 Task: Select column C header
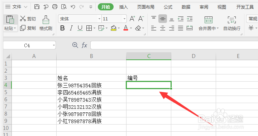(149, 56)
